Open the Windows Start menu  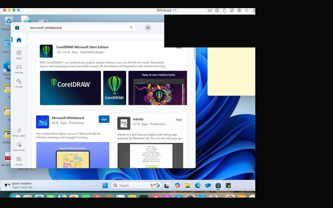(x=105, y=186)
